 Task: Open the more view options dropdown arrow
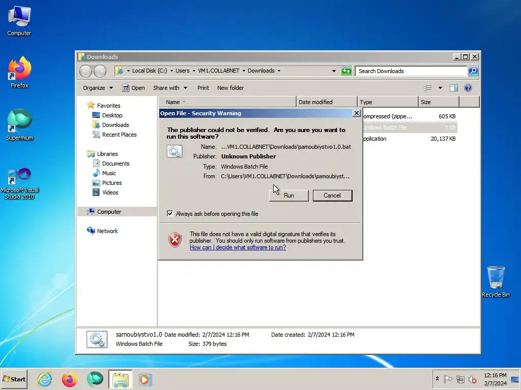(440, 88)
